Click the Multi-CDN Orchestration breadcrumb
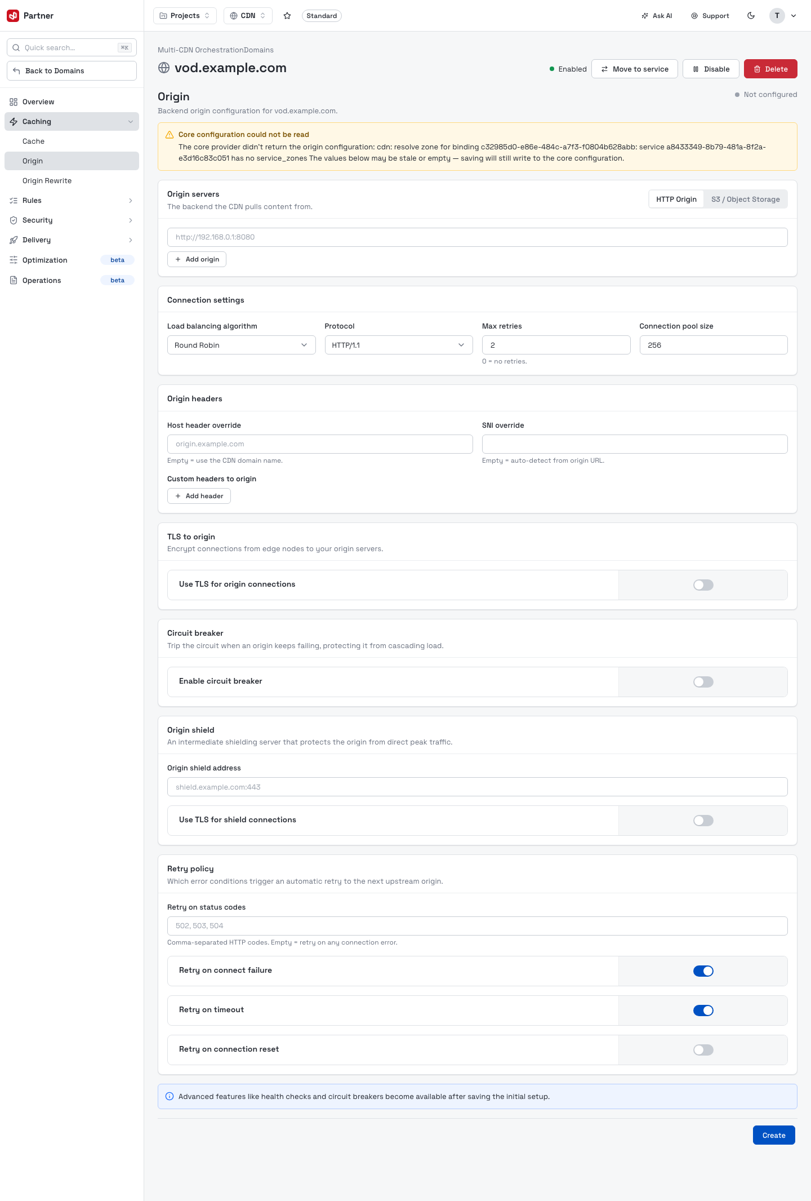 tap(200, 50)
